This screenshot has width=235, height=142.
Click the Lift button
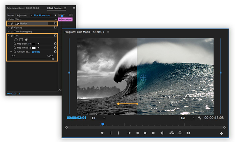click(172, 133)
